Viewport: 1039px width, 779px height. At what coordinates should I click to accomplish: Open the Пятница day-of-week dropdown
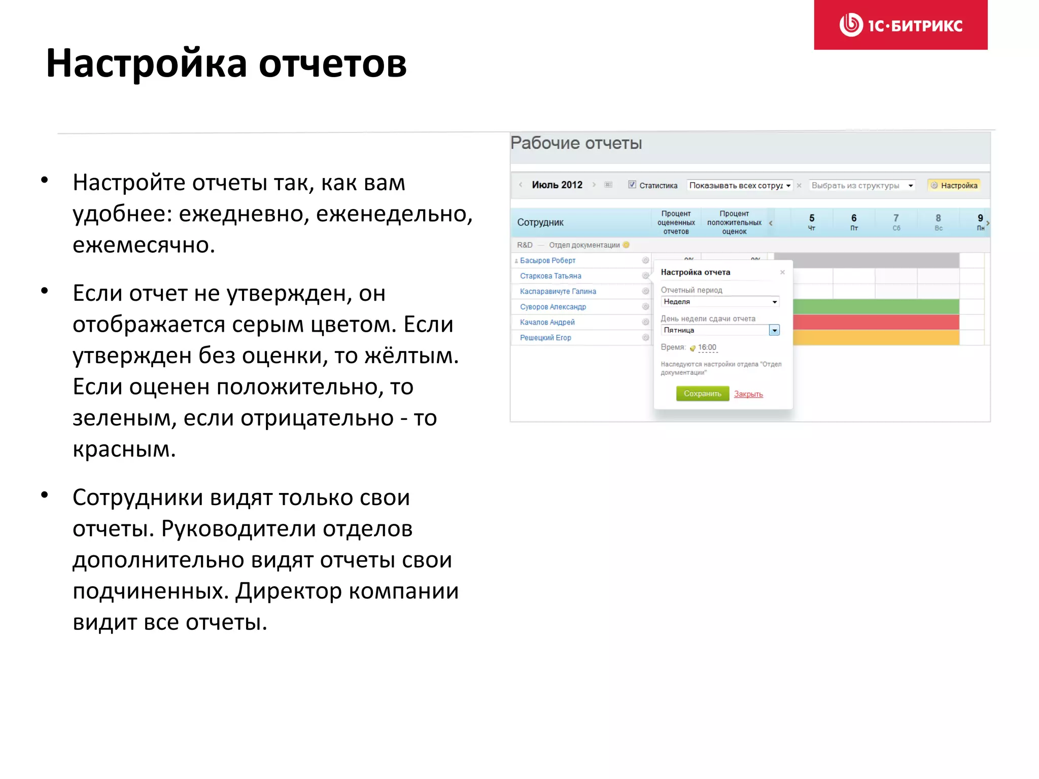pyautogui.click(x=720, y=330)
